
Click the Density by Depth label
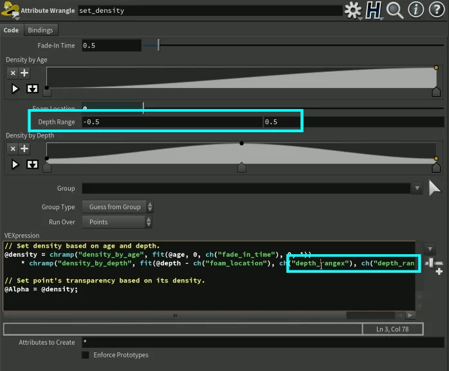coord(30,135)
